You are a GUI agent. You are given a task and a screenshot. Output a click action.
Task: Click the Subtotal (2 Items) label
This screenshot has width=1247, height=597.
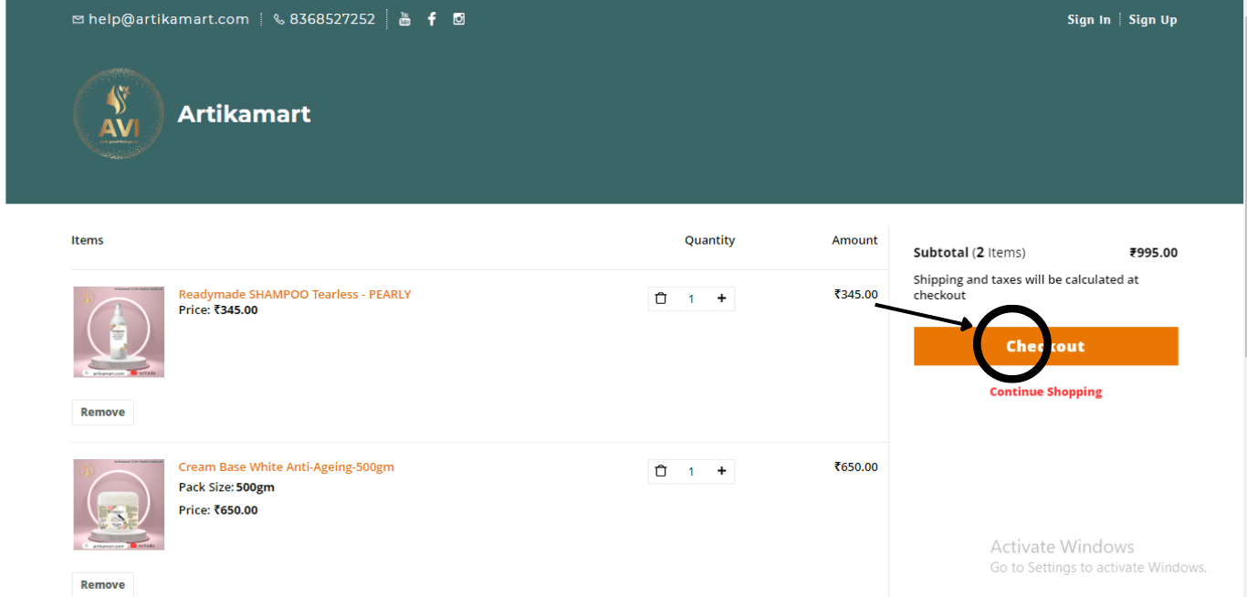click(969, 253)
